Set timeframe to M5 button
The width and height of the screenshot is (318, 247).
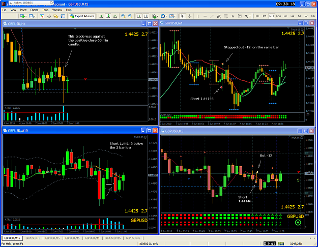click(x=265, y=16)
